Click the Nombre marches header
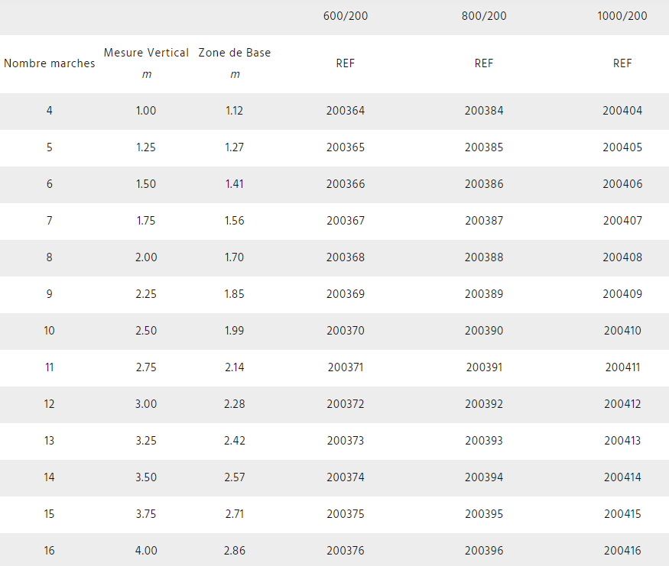 [50, 63]
